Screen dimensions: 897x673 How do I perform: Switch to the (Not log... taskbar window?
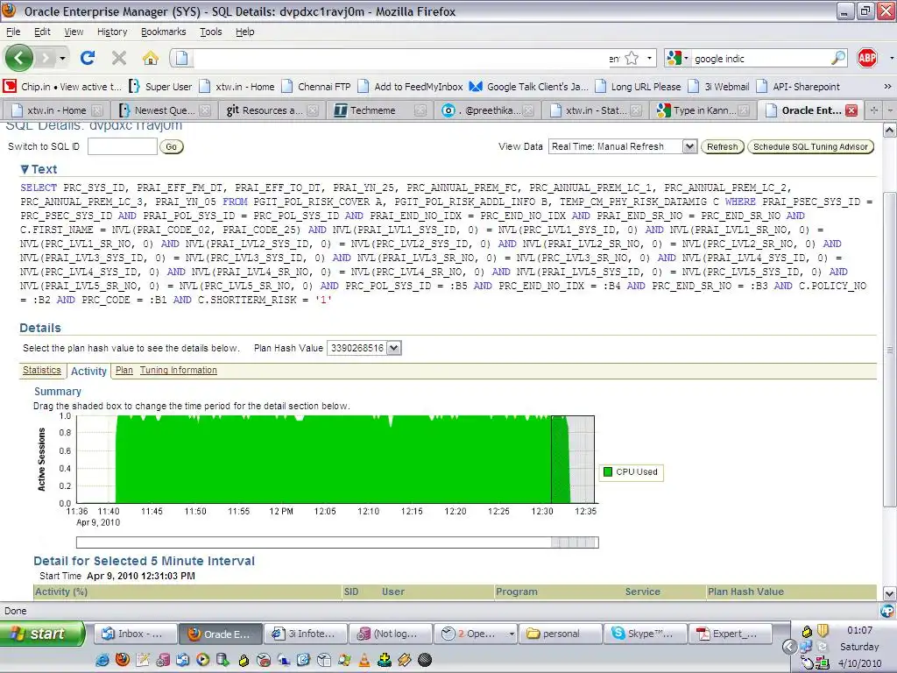[389, 634]
